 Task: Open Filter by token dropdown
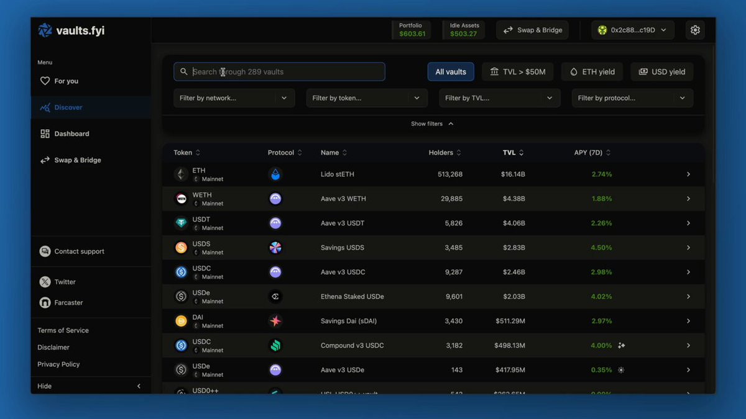click(x=367, y=98)
